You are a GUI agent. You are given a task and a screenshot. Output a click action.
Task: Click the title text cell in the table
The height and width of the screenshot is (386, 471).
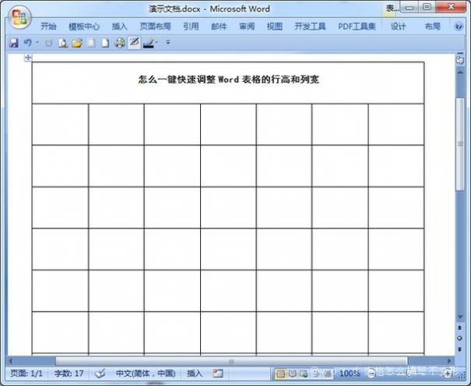[228, 83]
